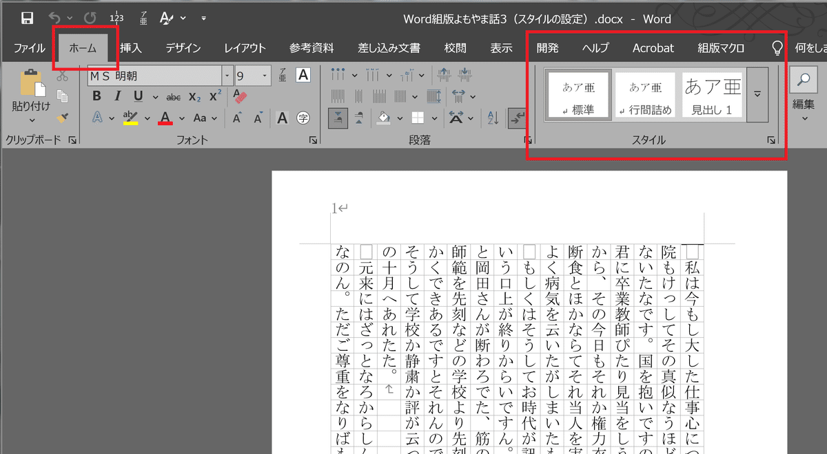This screenshot has height=454, width=827.
Task: Insert enclosed character 字 icon
Action: click(x=303, y=118)
